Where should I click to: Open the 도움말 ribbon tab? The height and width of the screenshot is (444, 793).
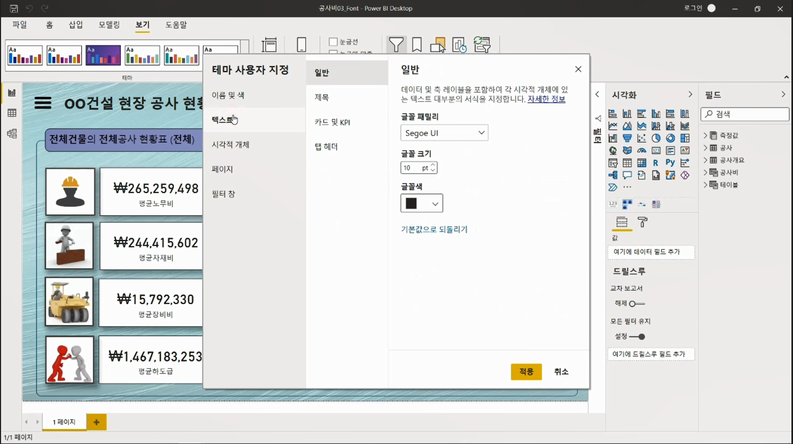[x=176, y=24]
